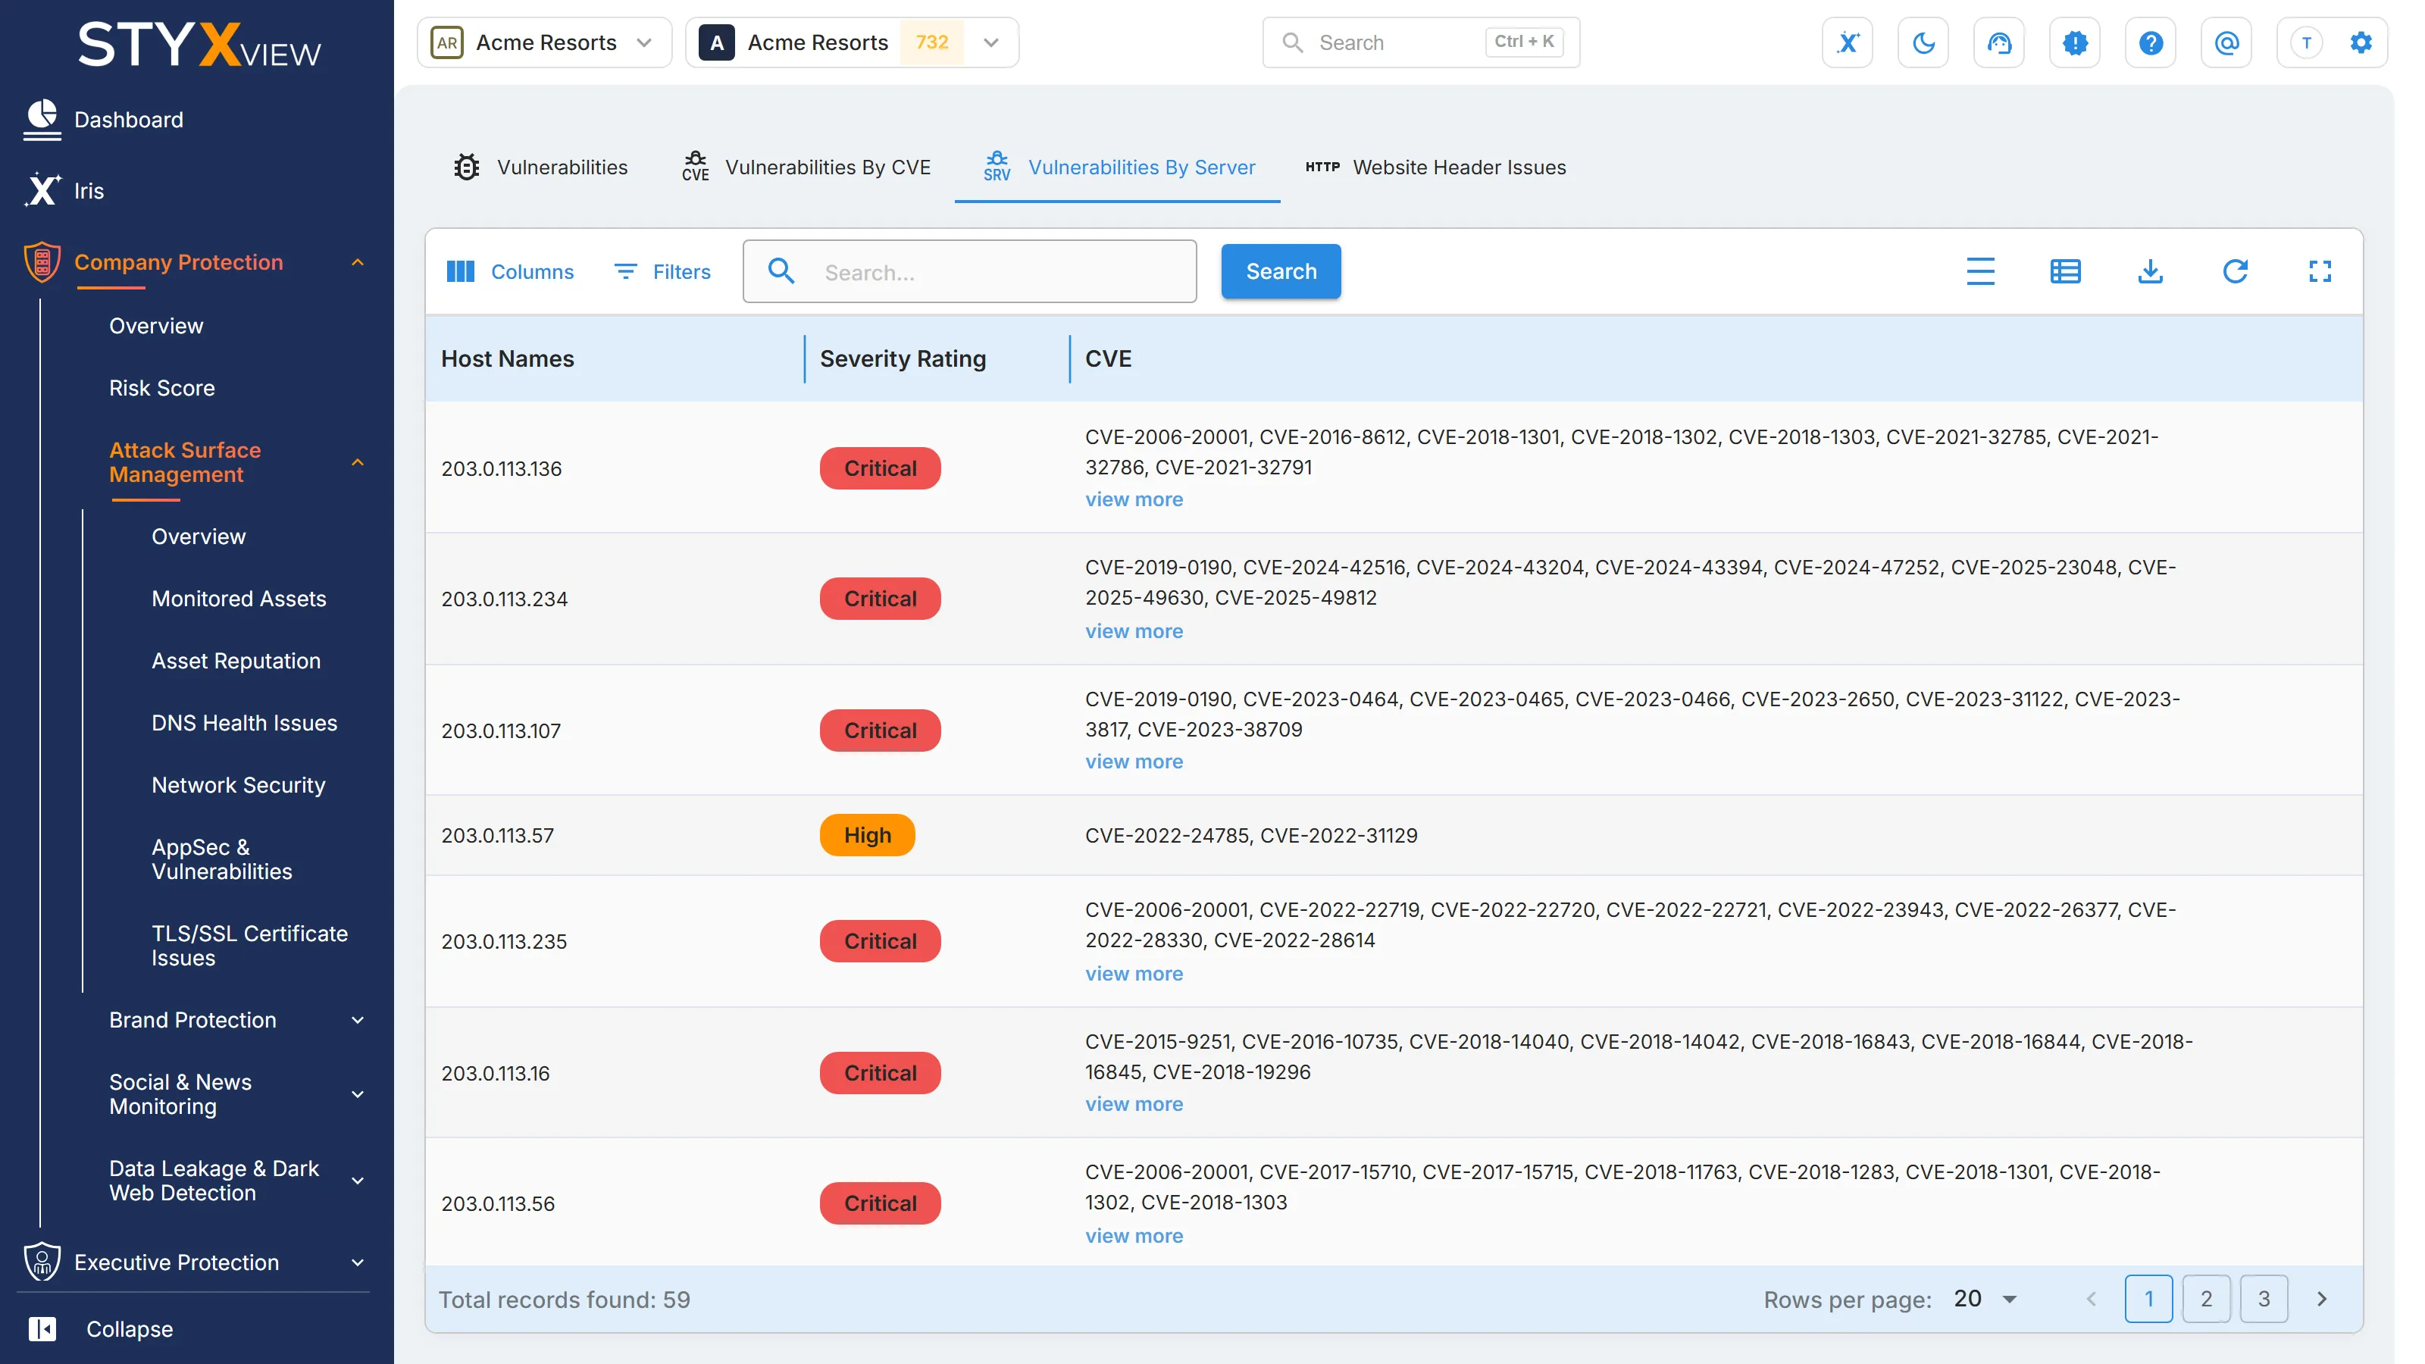Image resolution: width=2425 pixels, height=1364 pixels.
Task: Open settings gear icon
Action: [2361, 42]
